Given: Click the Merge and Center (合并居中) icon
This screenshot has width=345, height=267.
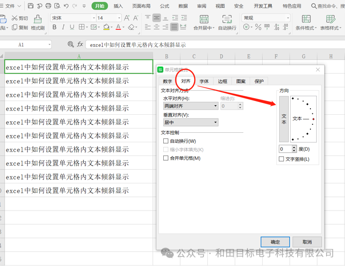Looking at the screenshot, I should click(x=204, y=19).
